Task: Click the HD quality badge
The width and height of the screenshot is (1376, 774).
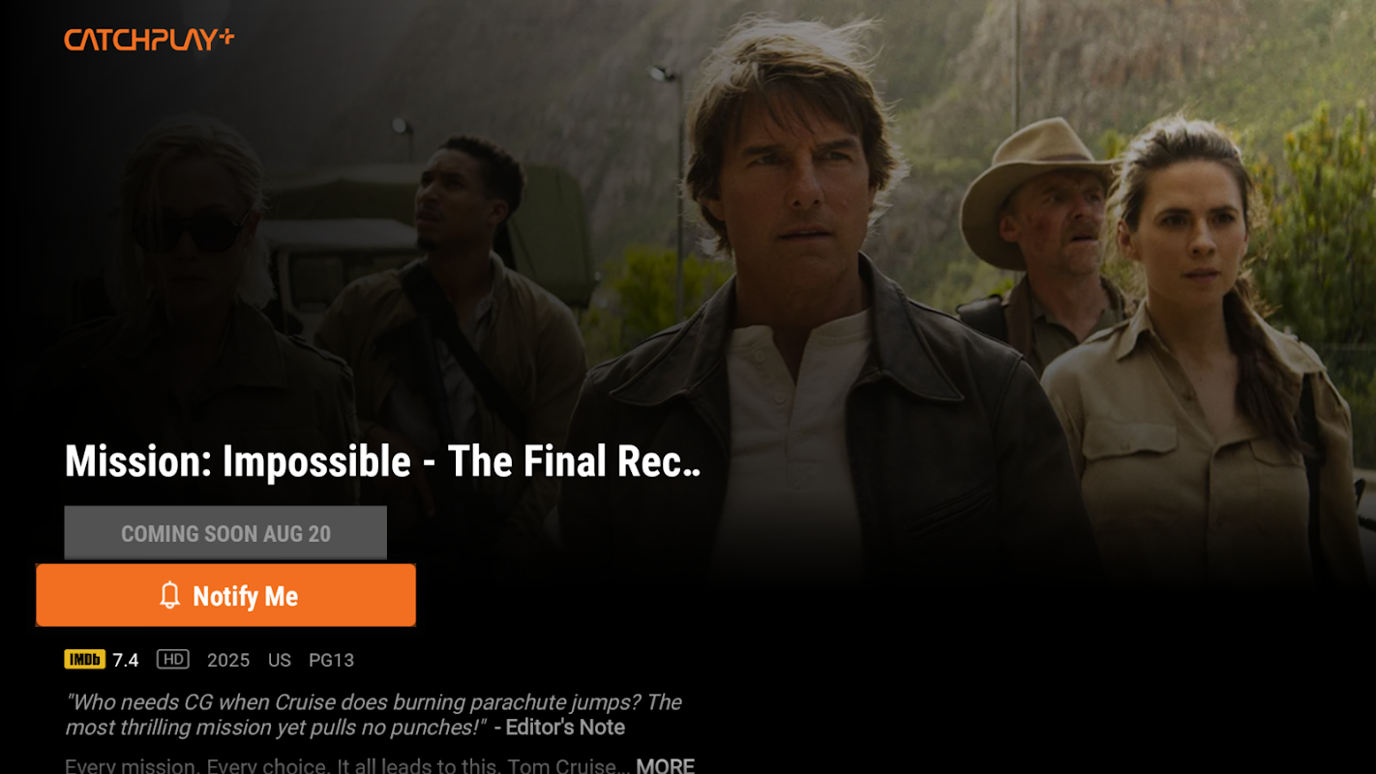Action: pos(172,660)
